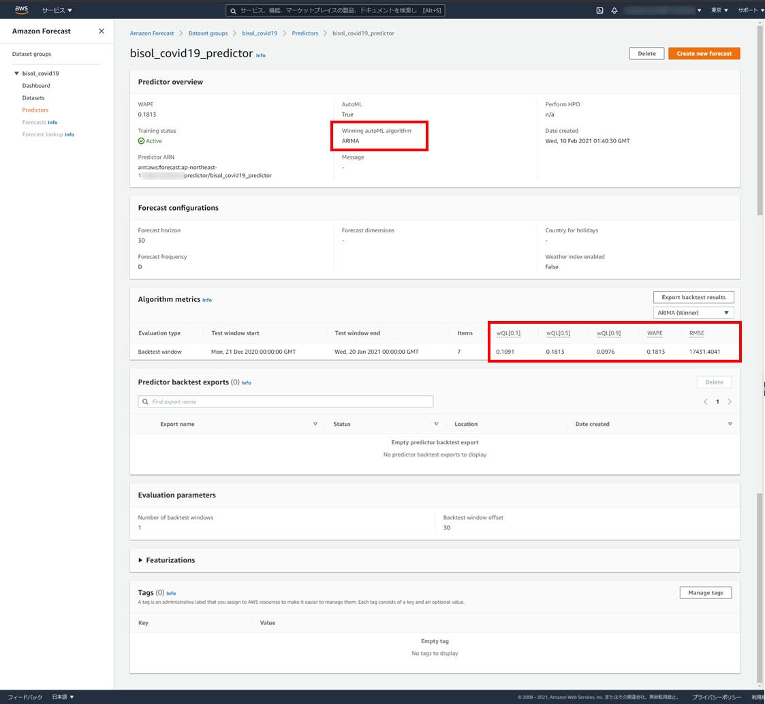765x704 pixels.
Task: Open the 東京 region selector
Action: [719, 10]
